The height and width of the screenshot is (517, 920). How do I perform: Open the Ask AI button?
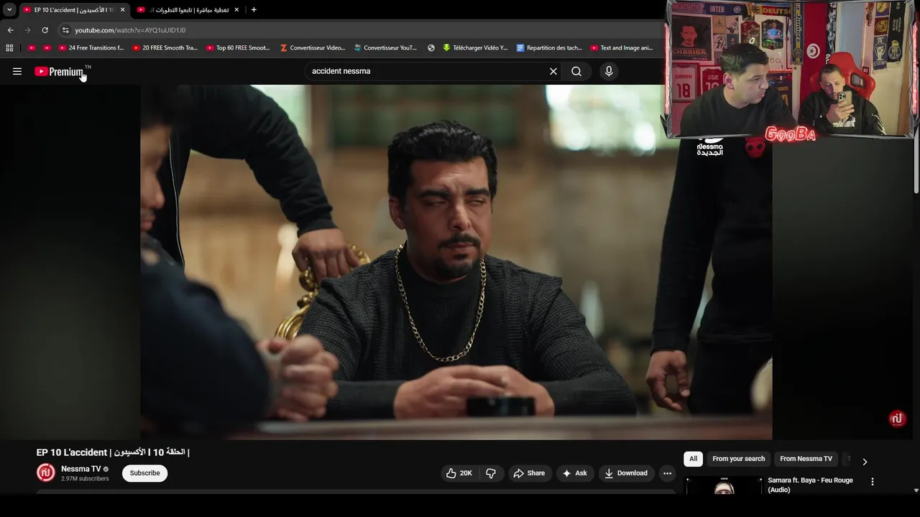[x=575, y=473]
